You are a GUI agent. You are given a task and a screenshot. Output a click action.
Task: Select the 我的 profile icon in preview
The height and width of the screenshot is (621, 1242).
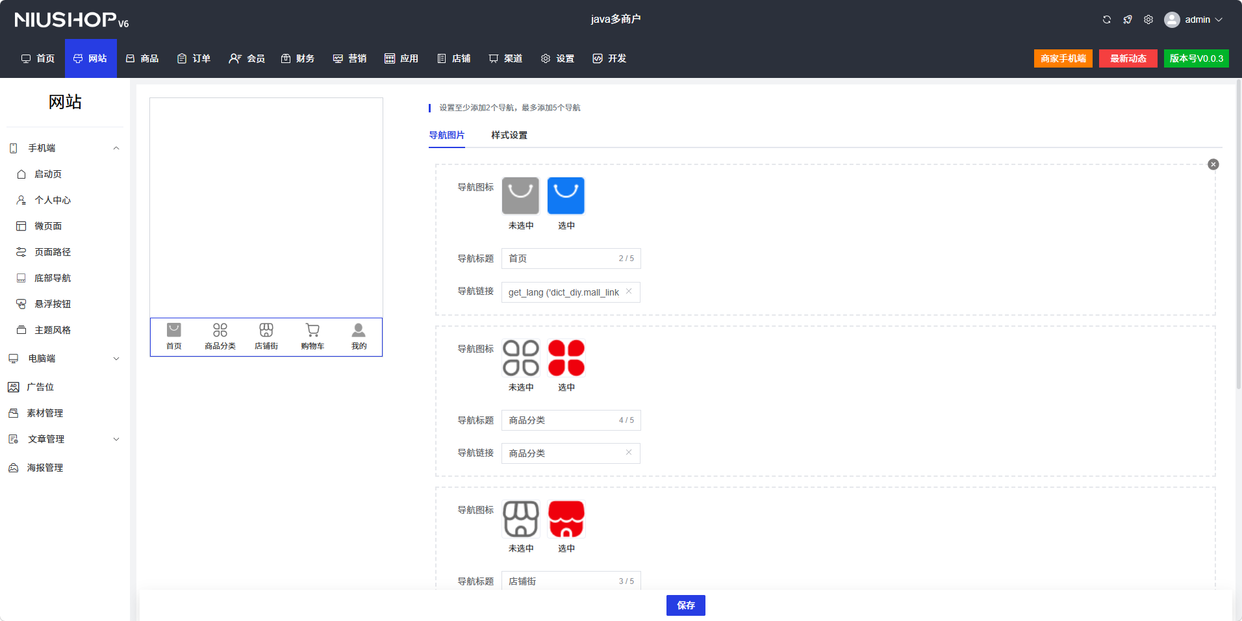[359, 330]
